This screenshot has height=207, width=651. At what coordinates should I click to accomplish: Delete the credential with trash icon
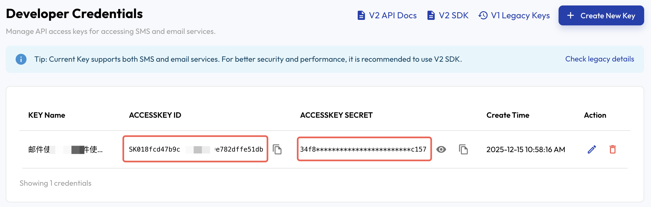pos(612,149)
